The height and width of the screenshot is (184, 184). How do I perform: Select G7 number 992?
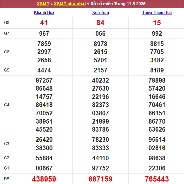click(157, 34)
